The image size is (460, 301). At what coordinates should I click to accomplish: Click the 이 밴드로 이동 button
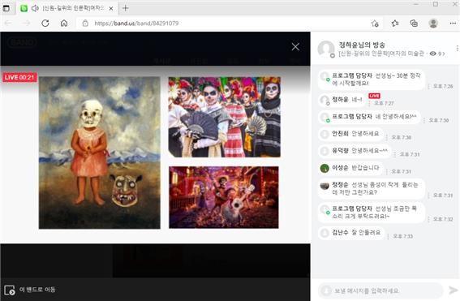[30, 290]
